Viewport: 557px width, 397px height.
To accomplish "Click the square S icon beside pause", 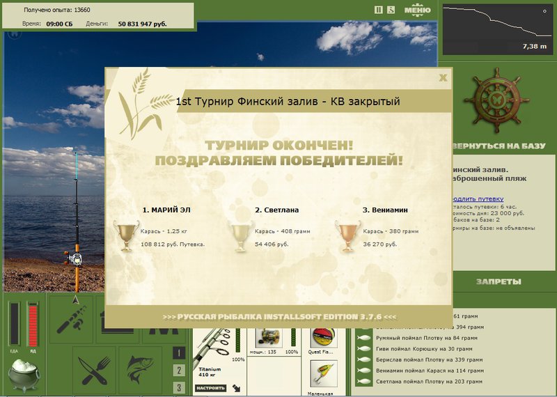I will pyautogui.click(x=391, y=10).
